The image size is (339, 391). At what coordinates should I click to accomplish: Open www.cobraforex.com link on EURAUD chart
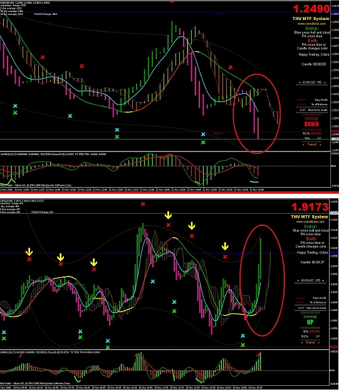click(x=310, y=221)
